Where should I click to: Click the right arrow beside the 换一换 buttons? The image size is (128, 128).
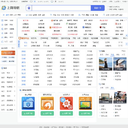pos(127,44)
